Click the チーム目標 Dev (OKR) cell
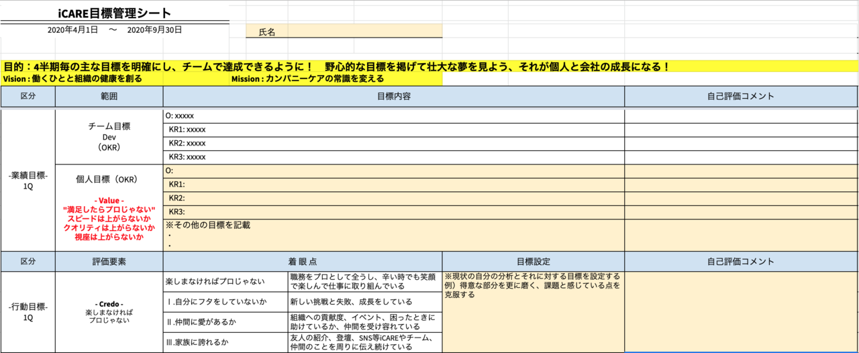Screen dimensions: 859x353 [x=109, y=137]
